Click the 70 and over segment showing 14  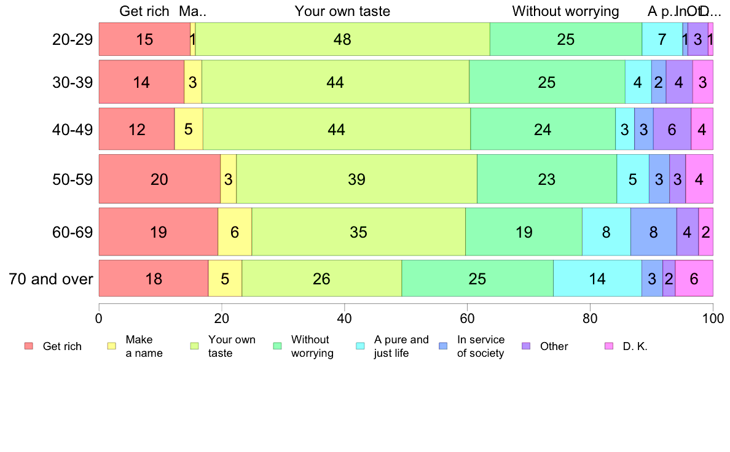(598, 278)
